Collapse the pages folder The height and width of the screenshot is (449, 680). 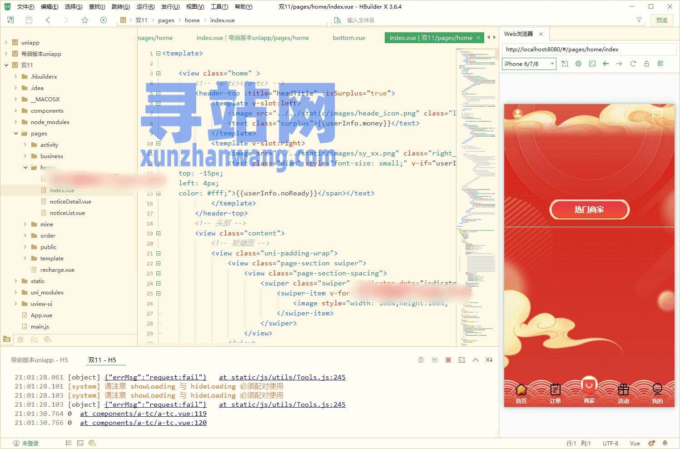16,133
